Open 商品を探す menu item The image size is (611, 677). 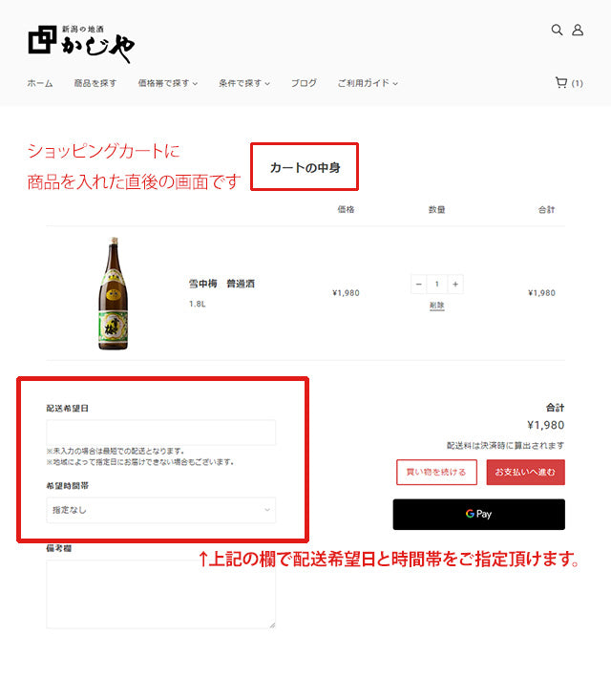point(95,83)
